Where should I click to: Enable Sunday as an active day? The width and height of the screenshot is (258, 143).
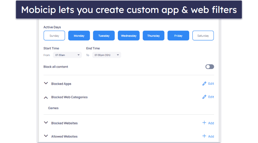coord(54,36)
